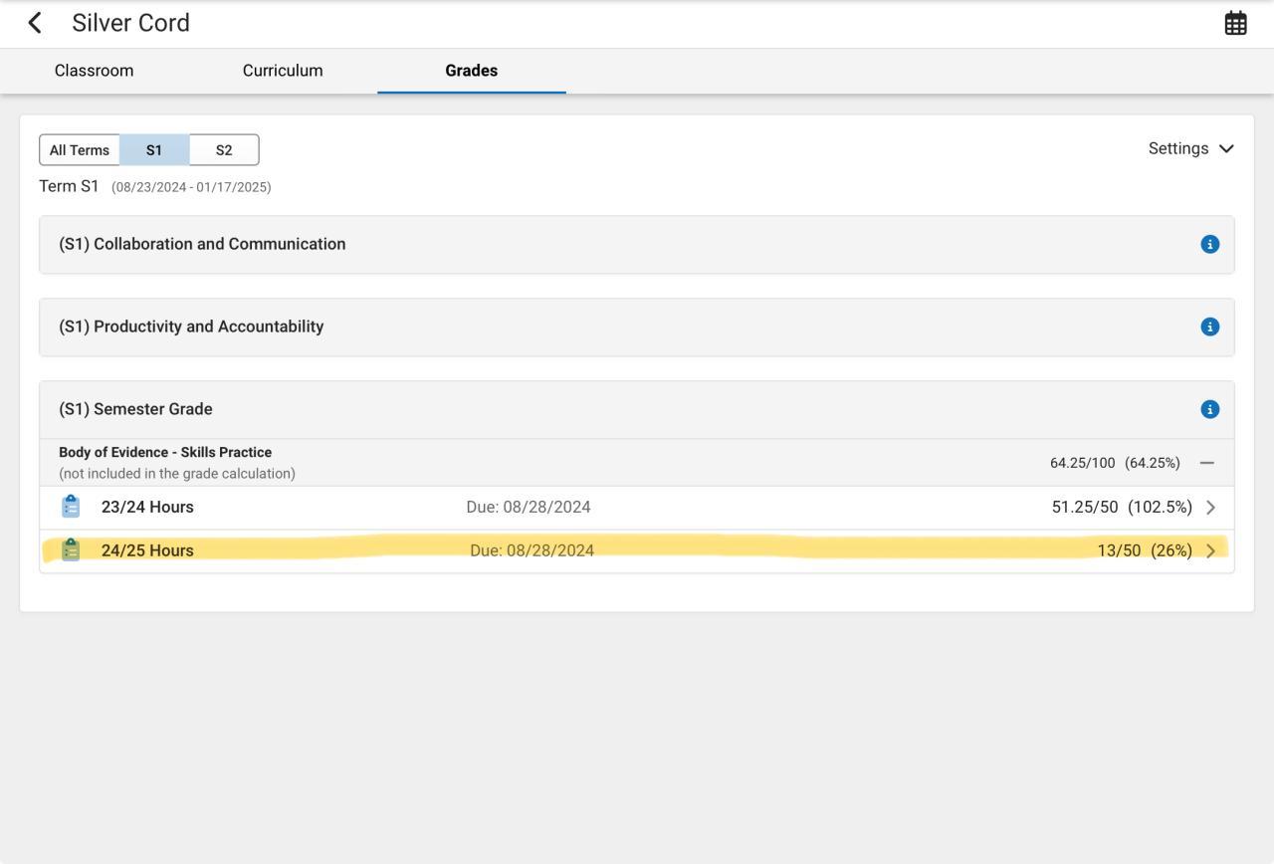Switch to the Classroom tab
Viewport: 1274px width, 864px height.
(x=94, y=71)
